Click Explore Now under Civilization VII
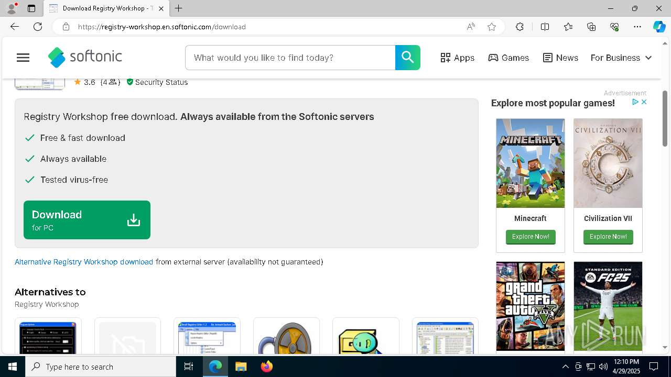Image resolution: width=671 pixels, height=377 pixels. coord(608,237)
